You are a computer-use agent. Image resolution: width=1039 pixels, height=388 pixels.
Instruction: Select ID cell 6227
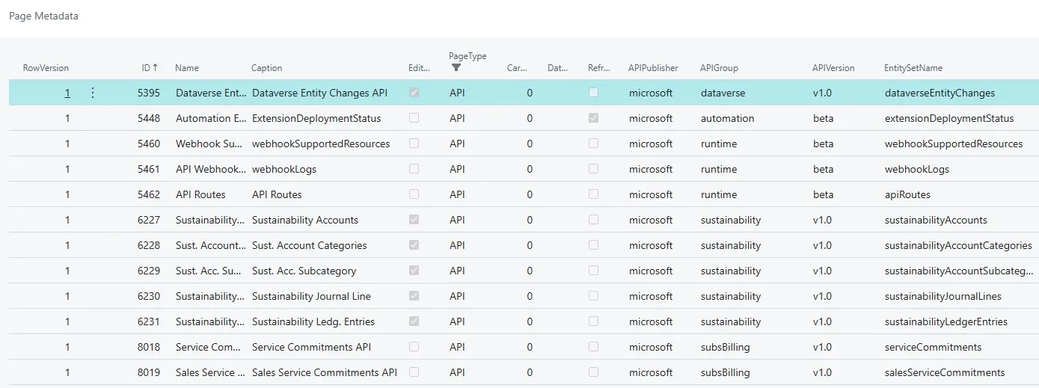tap(149, 220)
